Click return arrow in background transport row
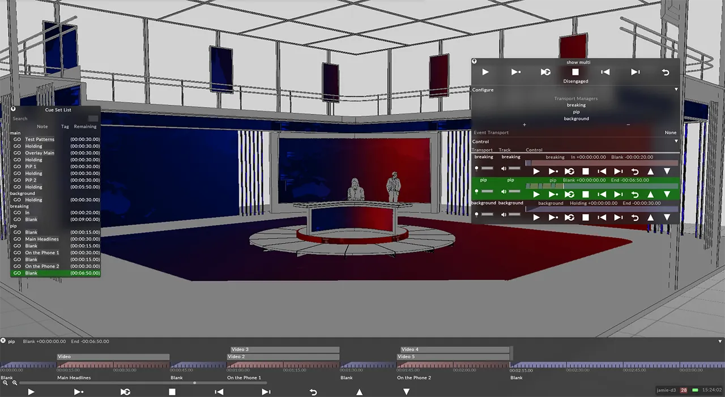Screen dimensions: 725x397 635,217
